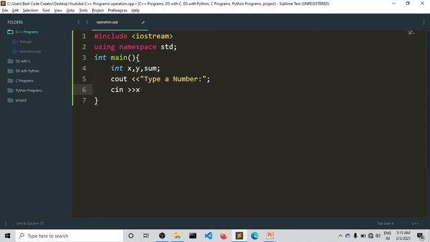Open the View menu
Viewport: 430px width, 242px height.
[58, 11]
